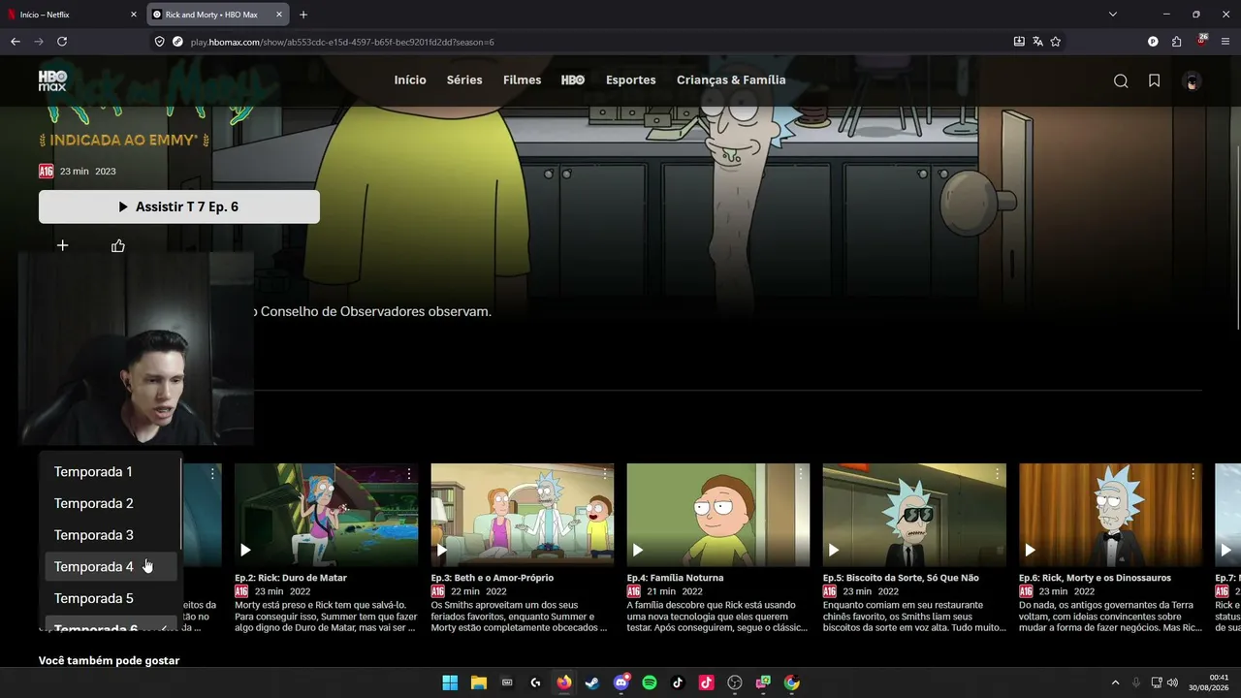Open more options for Ep.6 card
The width and height of the screenshot is (1241, 698).
coord(1193,474)
